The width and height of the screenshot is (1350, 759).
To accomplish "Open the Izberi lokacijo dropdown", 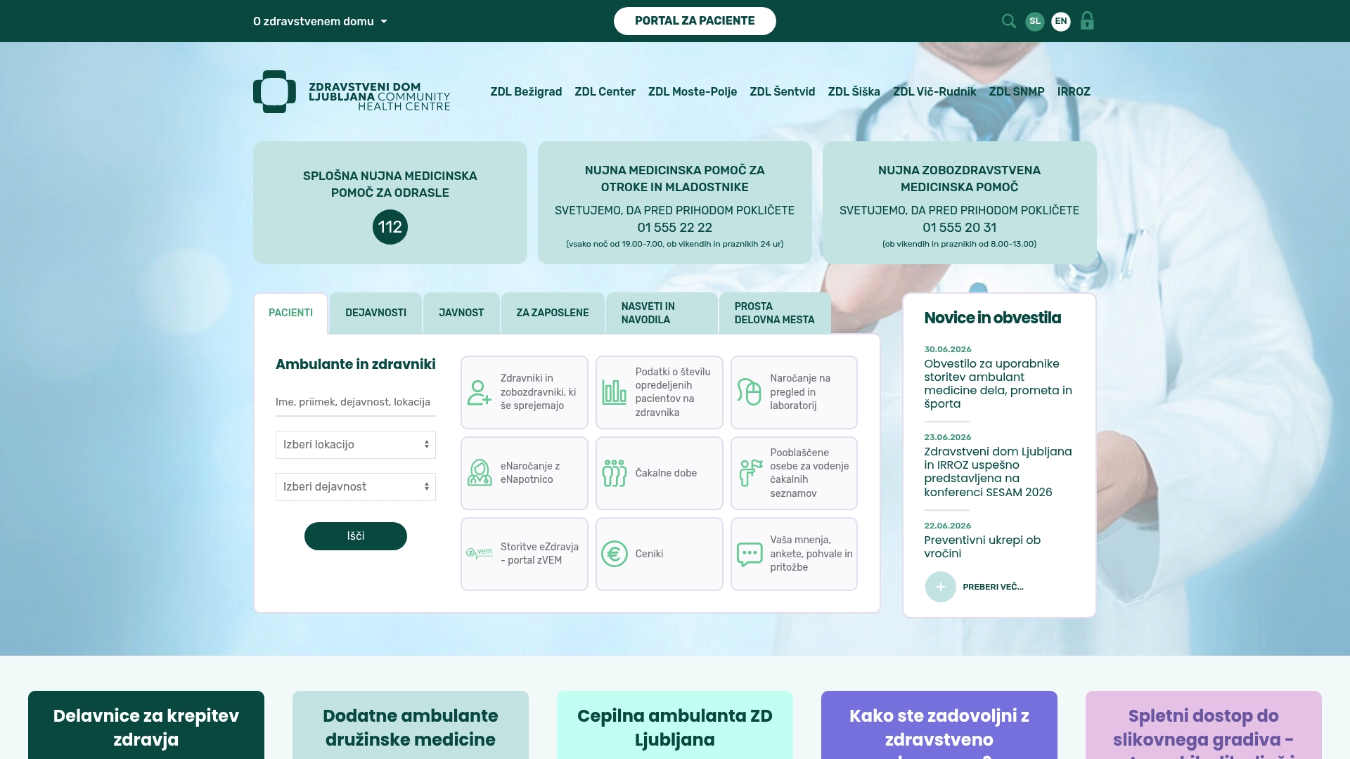I will tap(356, 445).
